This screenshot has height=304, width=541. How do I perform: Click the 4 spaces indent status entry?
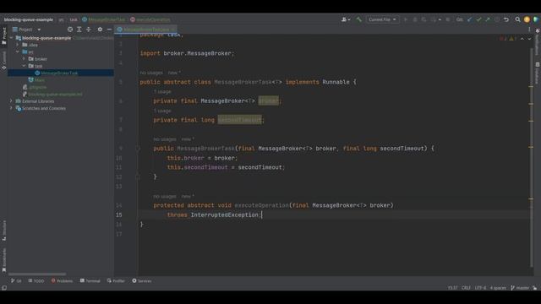tap(498, 288)
